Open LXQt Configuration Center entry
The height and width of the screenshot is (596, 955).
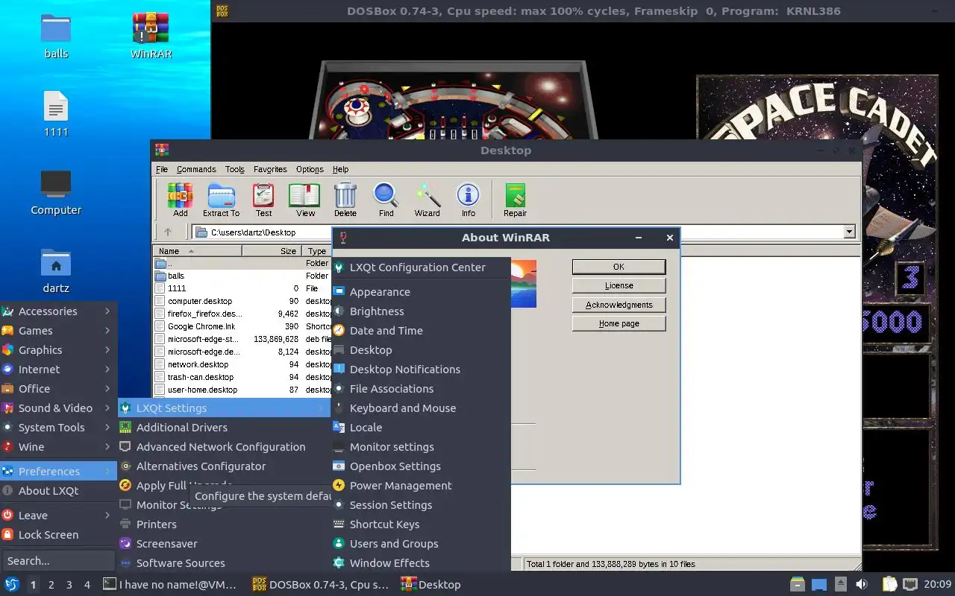[421, 267]
